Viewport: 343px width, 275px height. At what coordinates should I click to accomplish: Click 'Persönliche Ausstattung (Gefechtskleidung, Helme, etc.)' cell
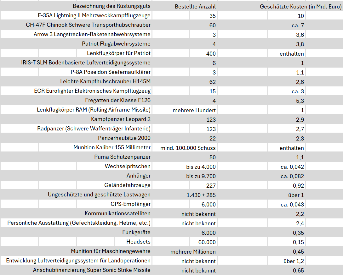[x=79, y=223]
